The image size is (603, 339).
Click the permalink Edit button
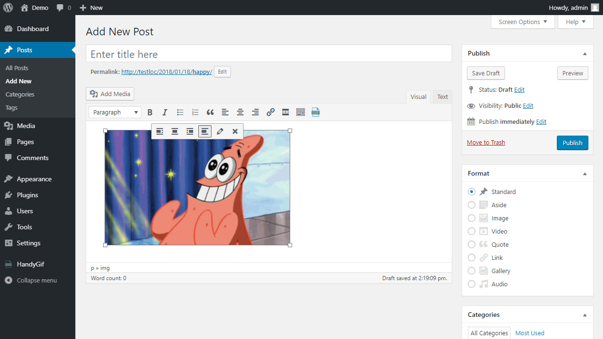click(x=222, y=72)
